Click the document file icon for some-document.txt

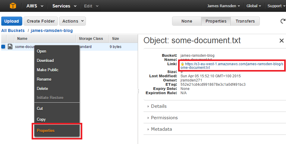(10, 46)
